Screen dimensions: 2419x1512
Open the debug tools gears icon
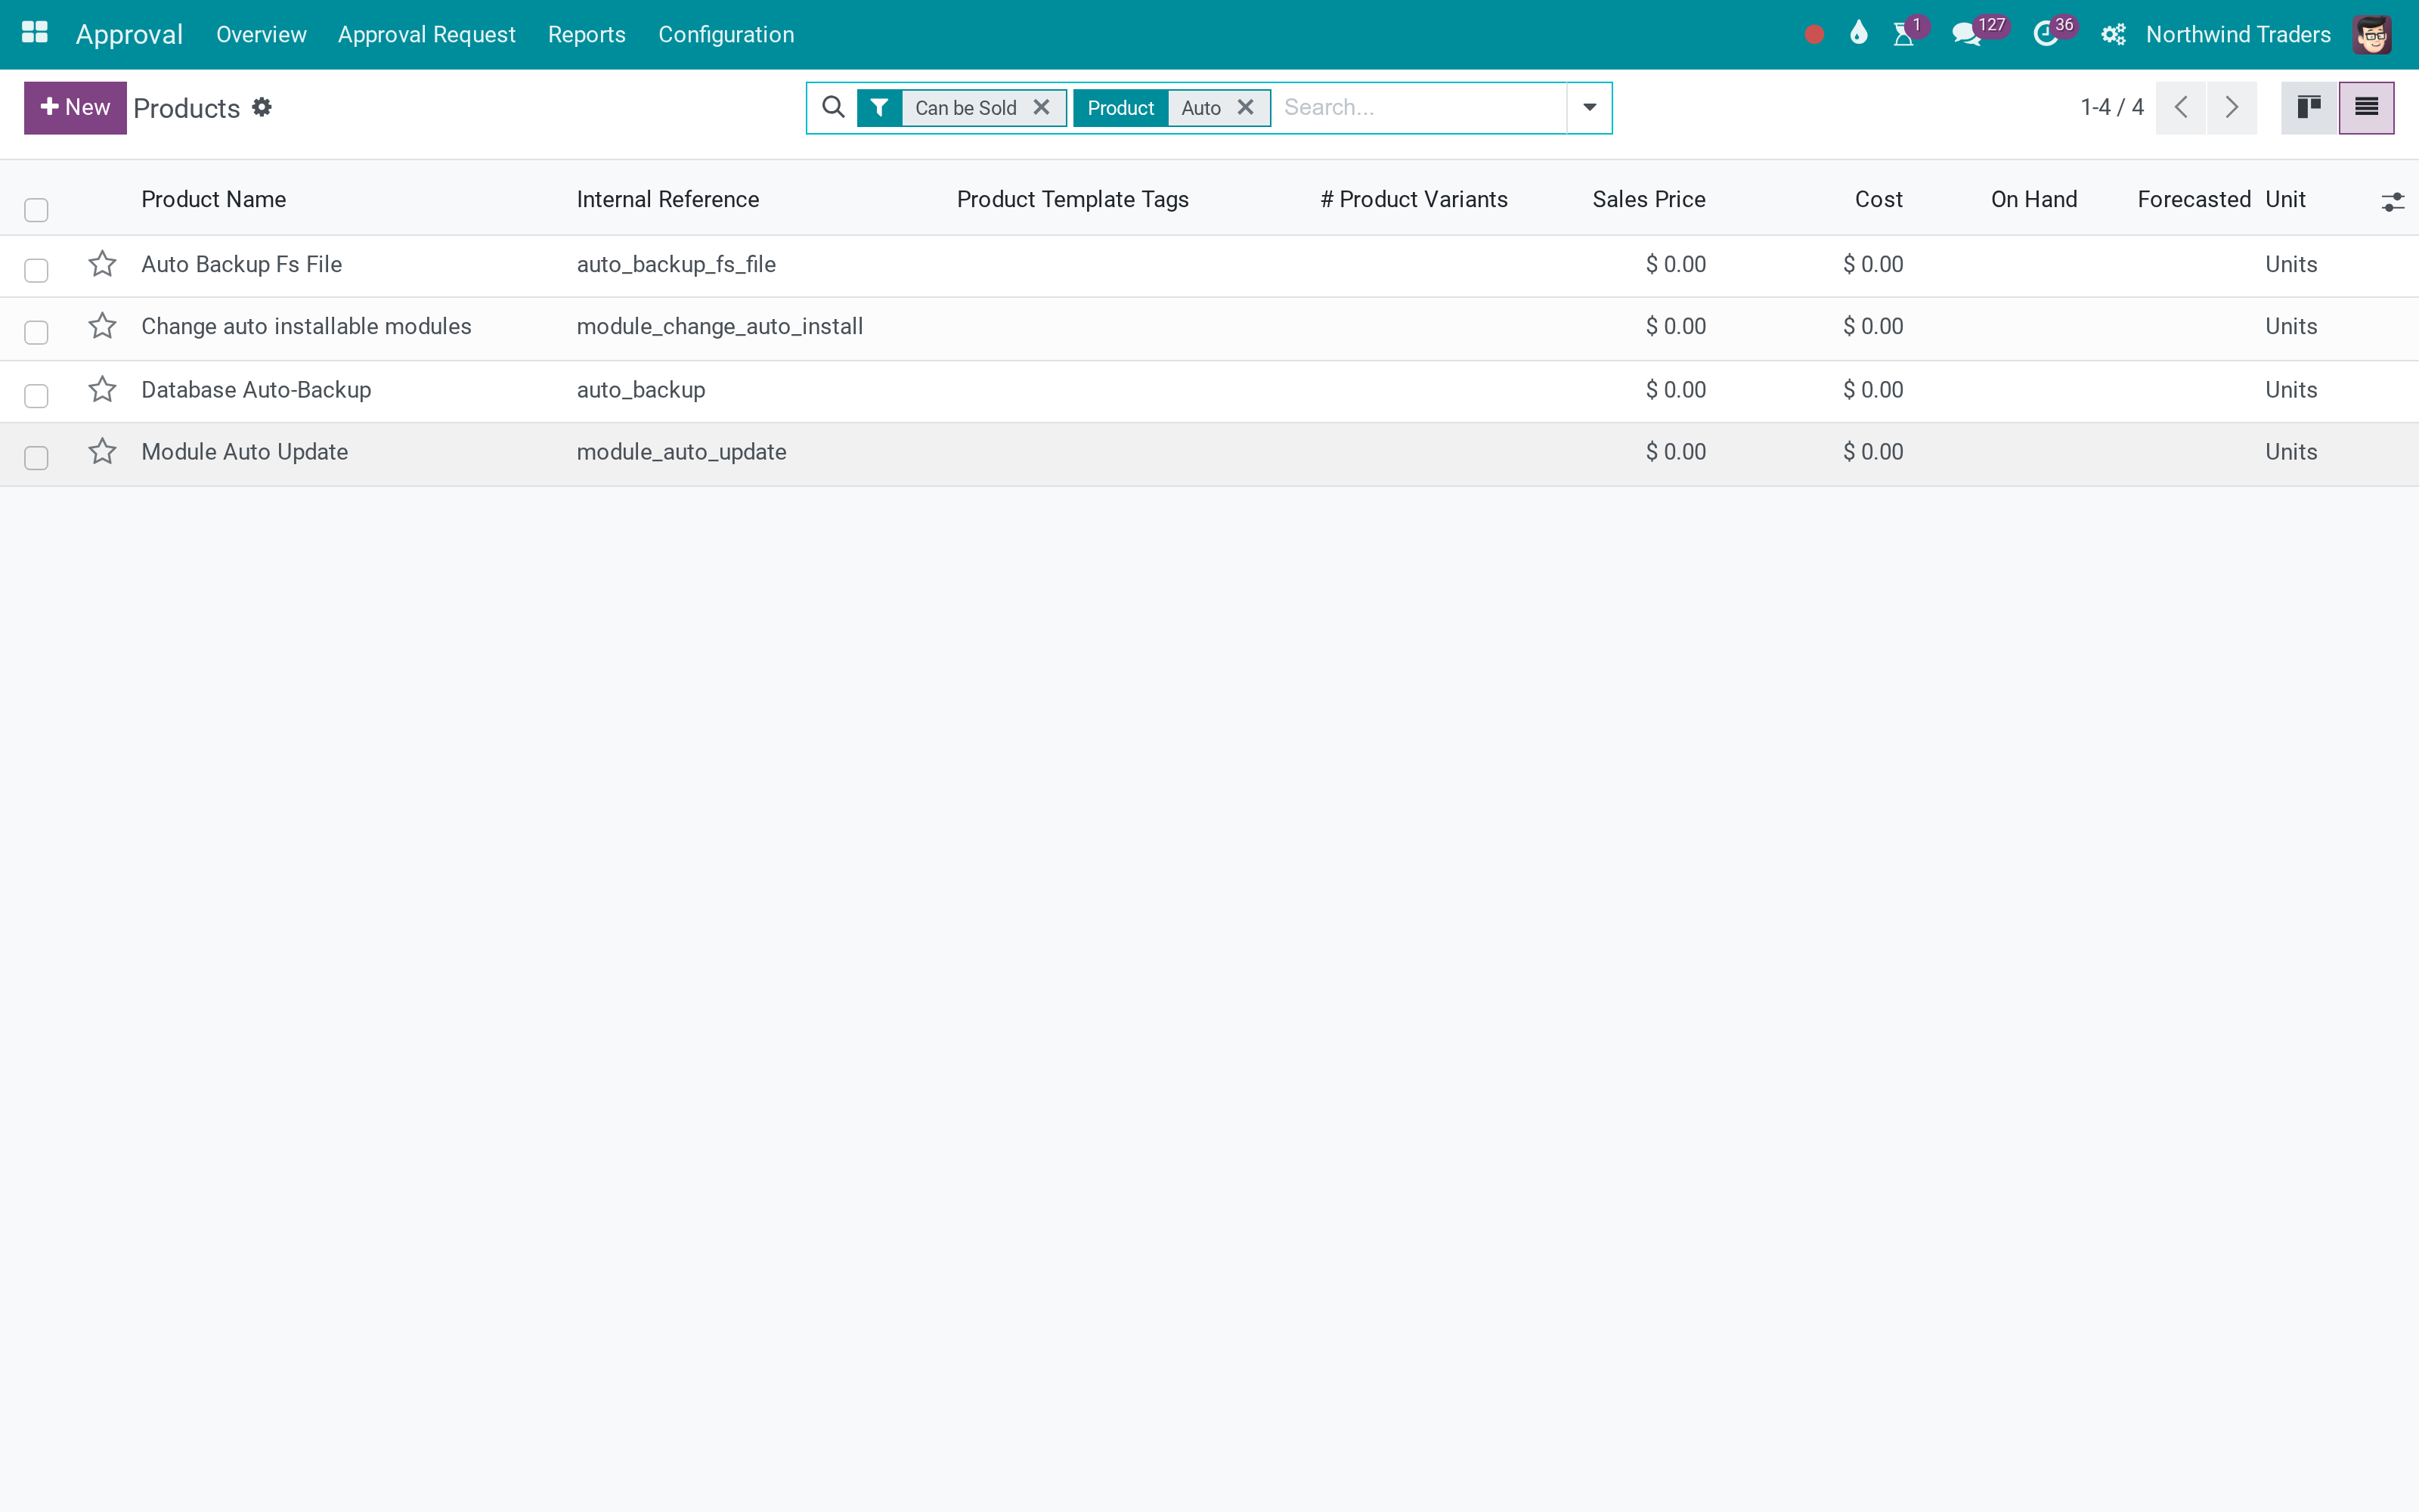pyautogui.click(x=2113, y=35)
